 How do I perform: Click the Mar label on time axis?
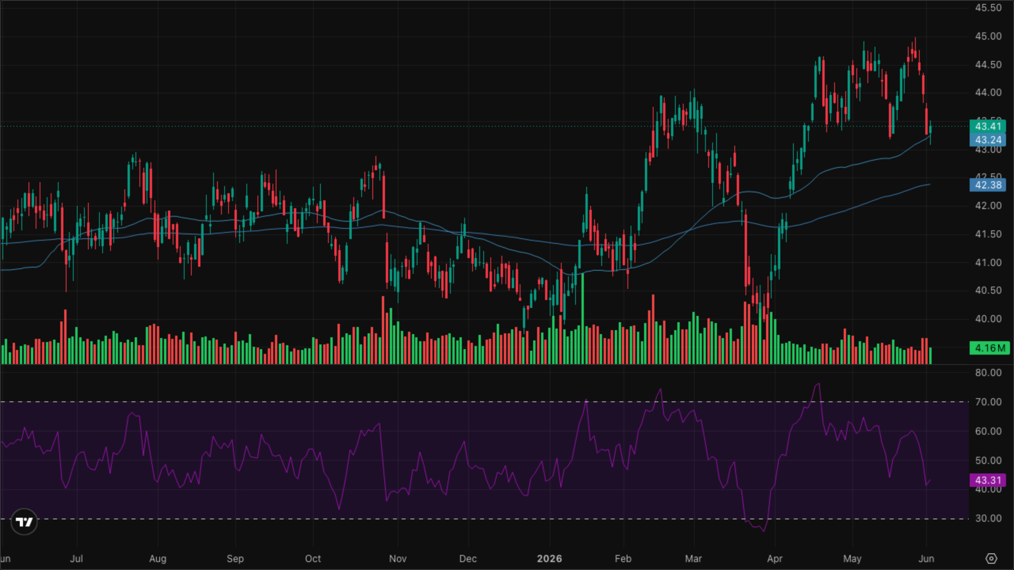point(694,559)
